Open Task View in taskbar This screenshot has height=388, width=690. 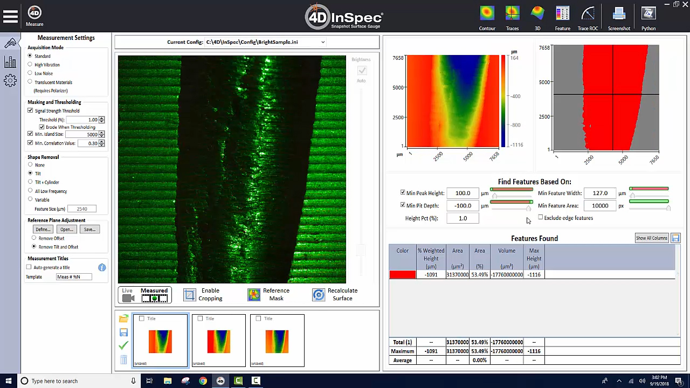149,381
